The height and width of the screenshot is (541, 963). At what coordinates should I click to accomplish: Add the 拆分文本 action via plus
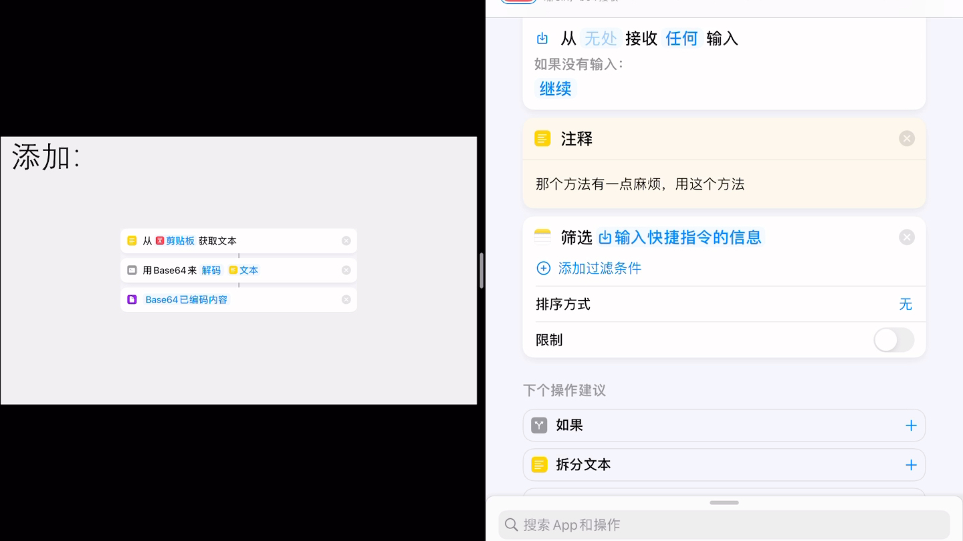(x=911, y=465)
